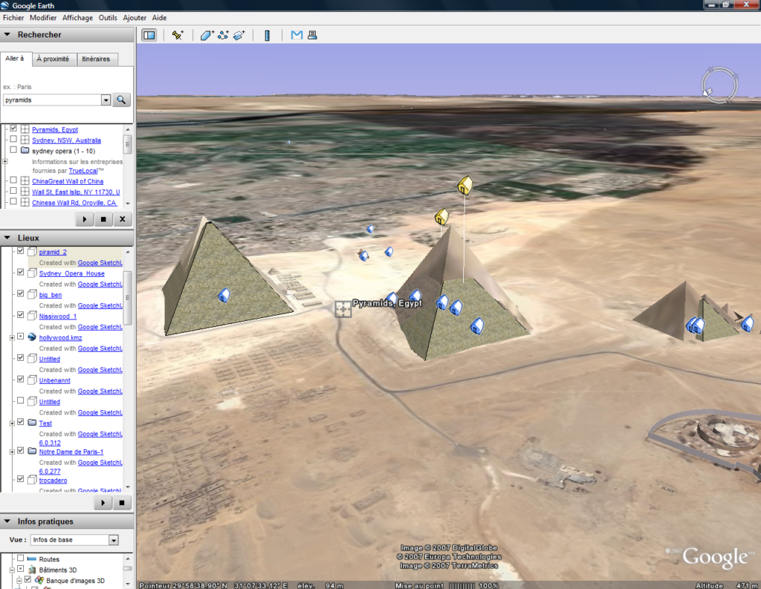Click the Test folder icon in Lieux

tap(32, 423)
